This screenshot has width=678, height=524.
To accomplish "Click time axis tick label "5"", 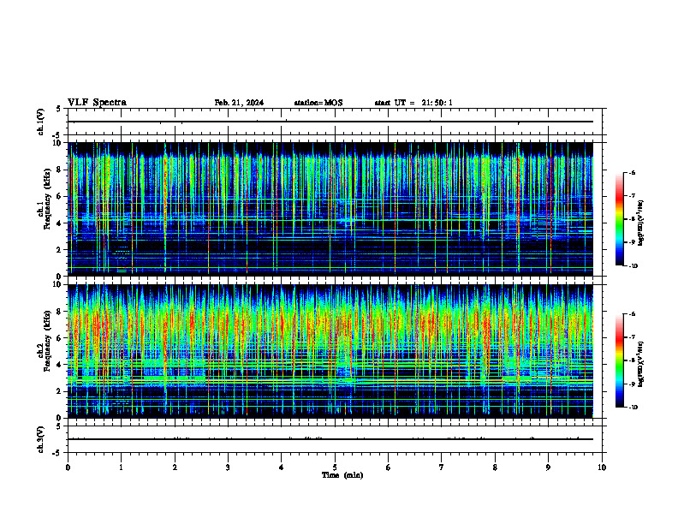I will (x=335, y=467).
